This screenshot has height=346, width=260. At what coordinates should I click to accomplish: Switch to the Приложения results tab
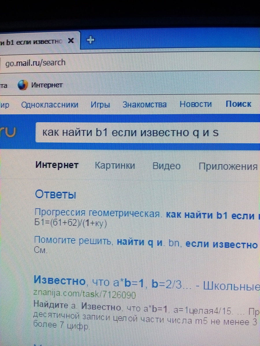228,167
